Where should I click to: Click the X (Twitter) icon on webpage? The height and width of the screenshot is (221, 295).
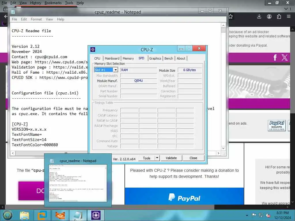(284, 58)
